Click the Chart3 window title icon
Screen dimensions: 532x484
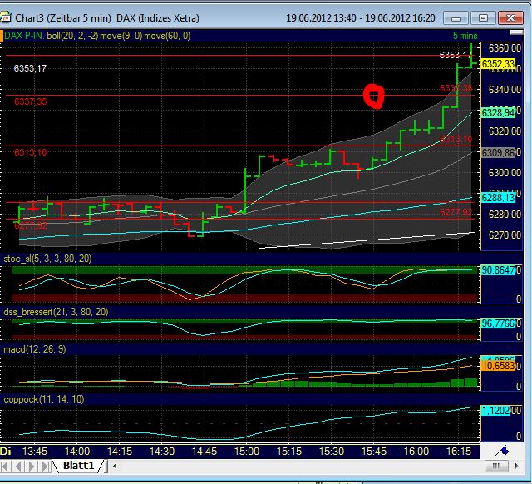pos(6,17)
